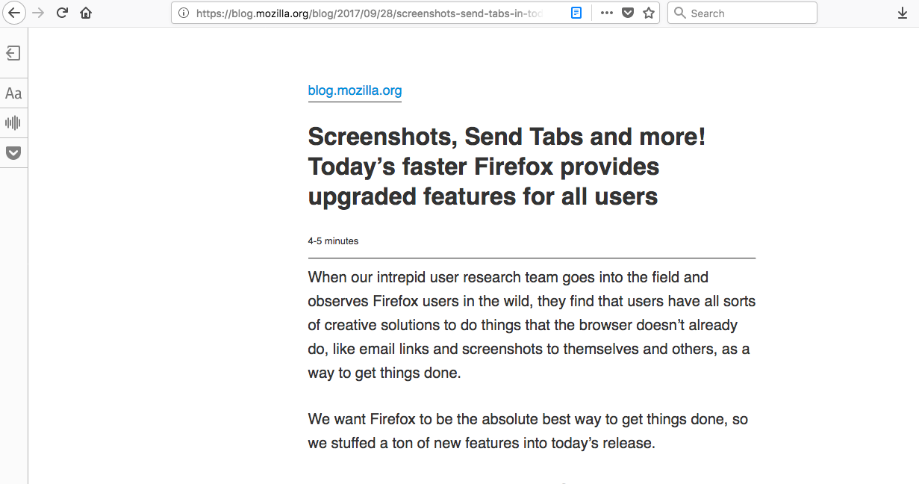Open the Downloads panel
This screenshot has height=484, width=919.
903,13
